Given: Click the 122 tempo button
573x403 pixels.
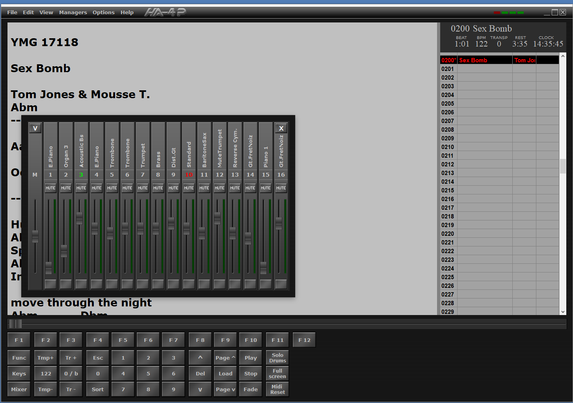Looking at the screenshot, I should [x=46, y=373].
